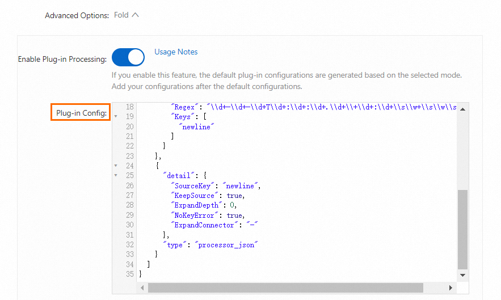Fold the Advanced Options section
The width and height of the screenshot is (501, 300).
click(x=126, y=15)
